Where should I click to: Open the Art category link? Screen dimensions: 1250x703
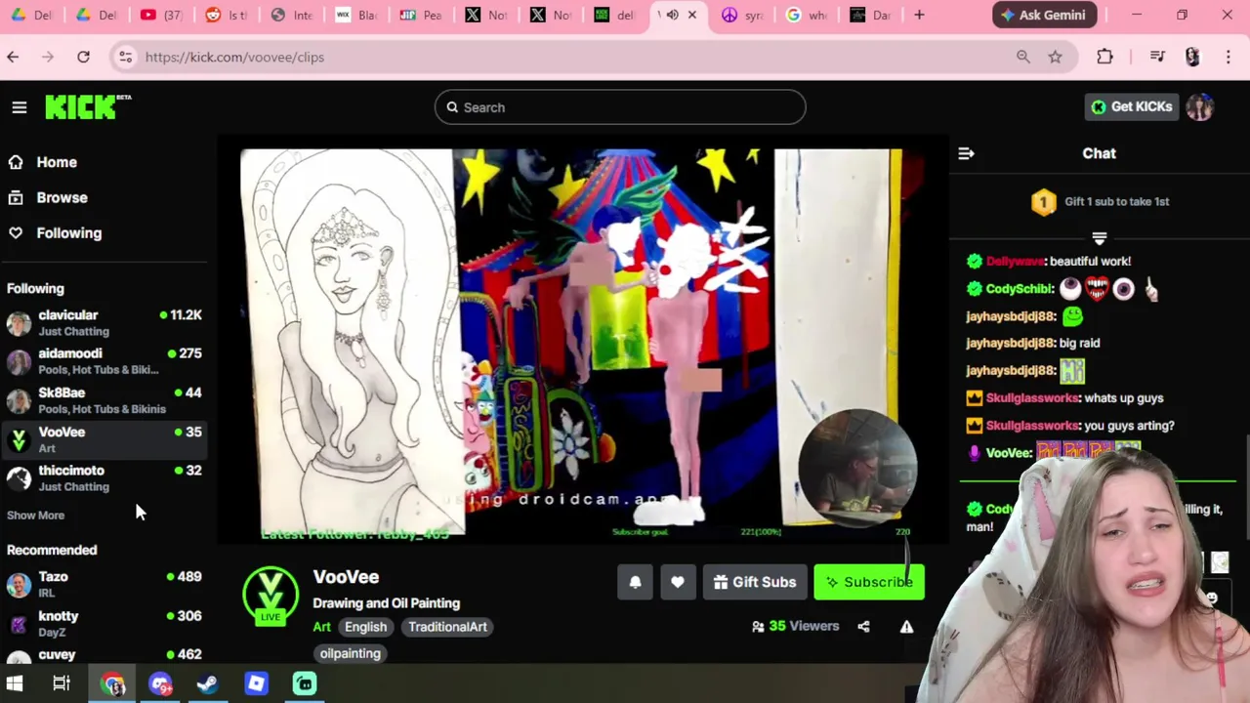(x=321, y=627)
